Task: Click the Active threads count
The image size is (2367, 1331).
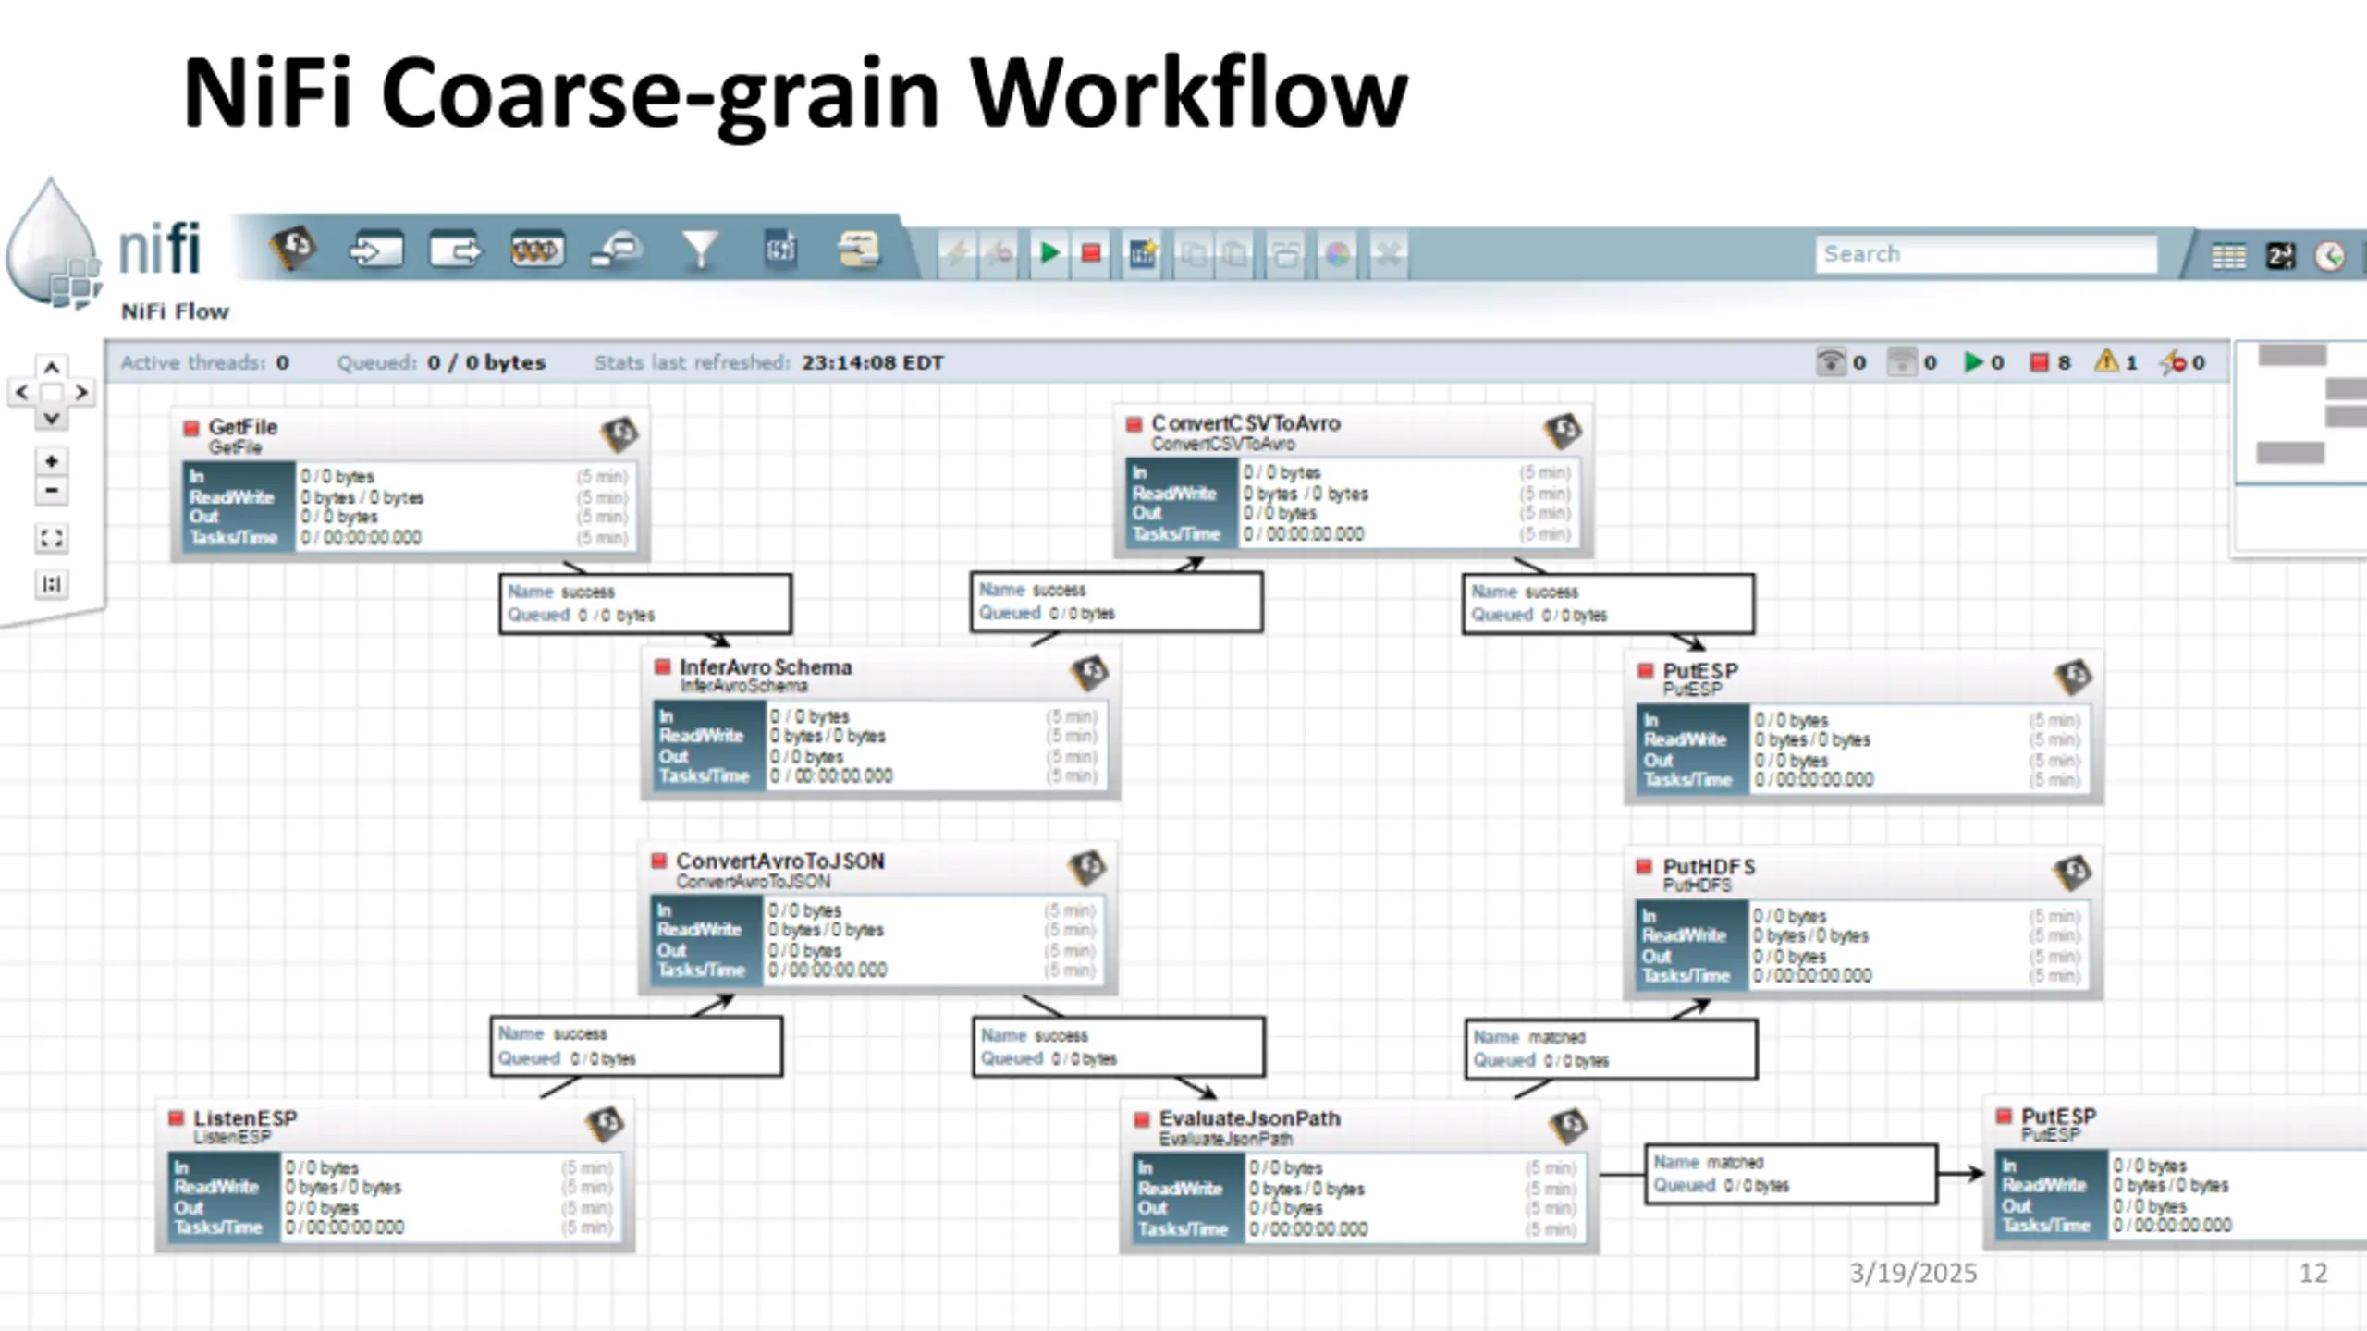Action: click(x=283, y=362)
